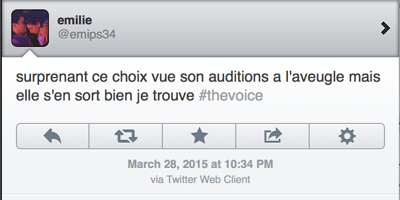Open the @emips34 handle
Screen dimensions: 400x200
(x=87, y=35)
